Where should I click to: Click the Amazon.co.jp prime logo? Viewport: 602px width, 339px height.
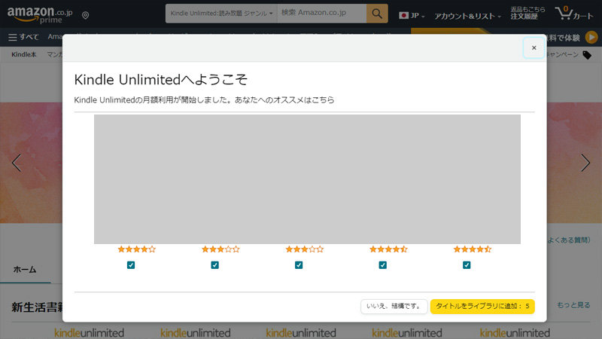40,14
